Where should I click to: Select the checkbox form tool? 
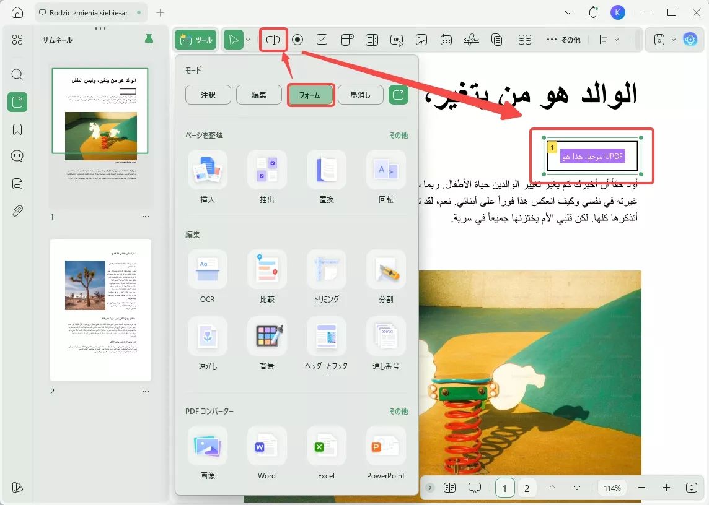point(322,39)
